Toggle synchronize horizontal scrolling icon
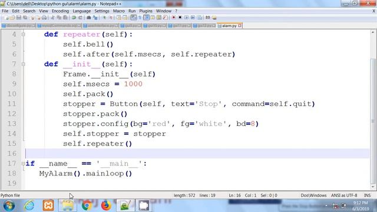The image size is (377, 212). click(x=125, y=18)
